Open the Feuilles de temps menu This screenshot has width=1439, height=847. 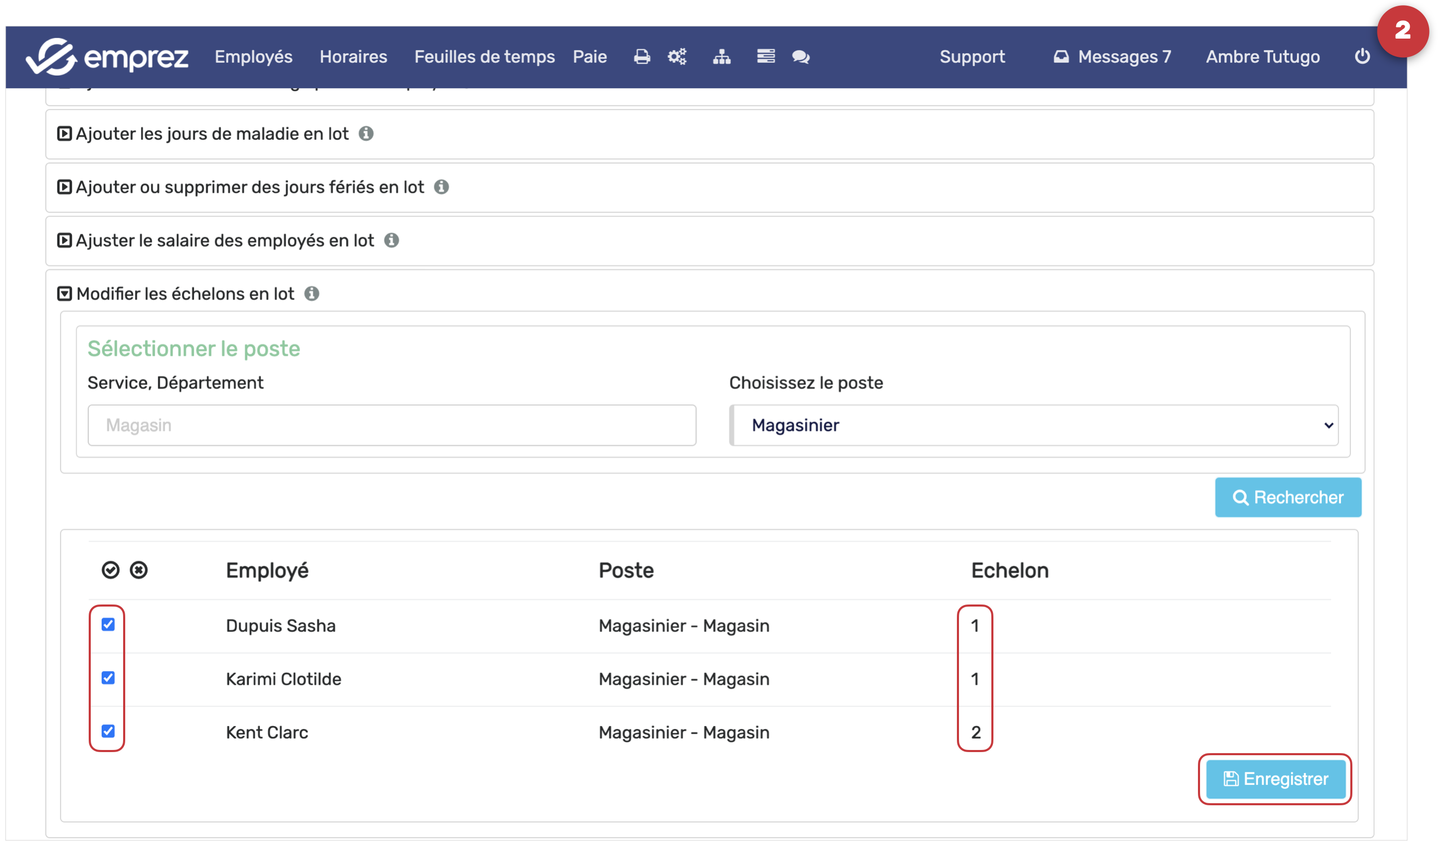coord(484,56)
